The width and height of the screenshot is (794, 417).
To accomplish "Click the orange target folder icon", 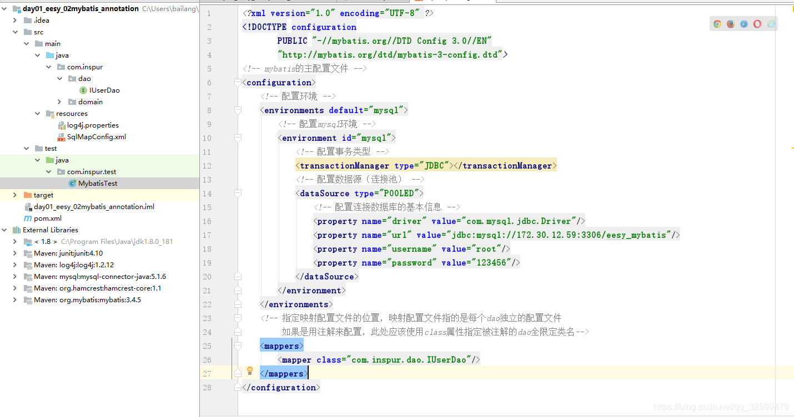I will [x=28, y=195].
